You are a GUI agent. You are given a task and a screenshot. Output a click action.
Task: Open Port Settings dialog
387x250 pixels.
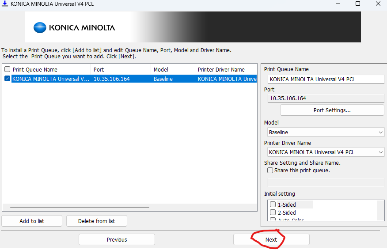(x=332, y=110)
